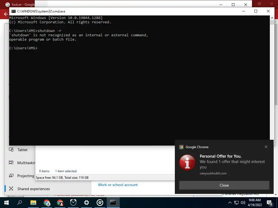Close the white window behind cmd
The image size is (278, 208).
click(x=245, y=5)
